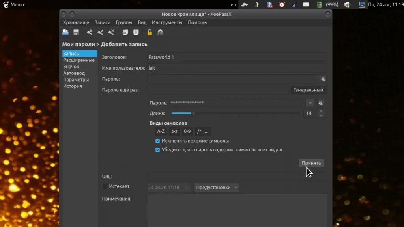This screenshot has height=227, width=404.
Task: Click the save database floppy icon
Action: point(76,32)
